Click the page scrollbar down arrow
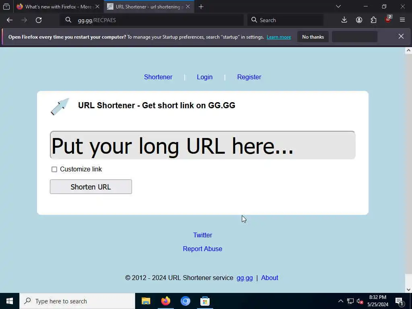Viewport: 412px width, 309px height. pyautogui.click(x=408, y=290)
